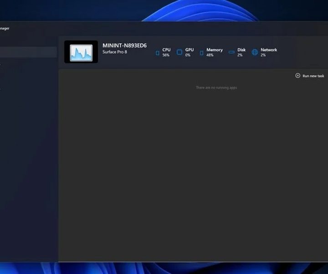Click the Run new task button label
328x274 pixels.
[313, 76]
